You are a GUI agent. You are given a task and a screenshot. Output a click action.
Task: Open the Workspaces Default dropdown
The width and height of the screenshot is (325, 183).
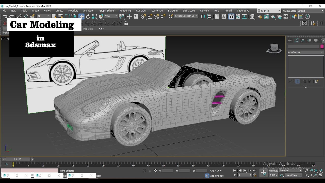click(x=311, y=11)
